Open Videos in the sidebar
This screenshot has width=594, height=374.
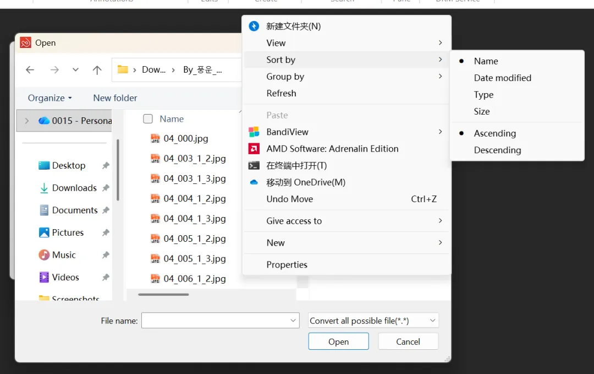59,277
